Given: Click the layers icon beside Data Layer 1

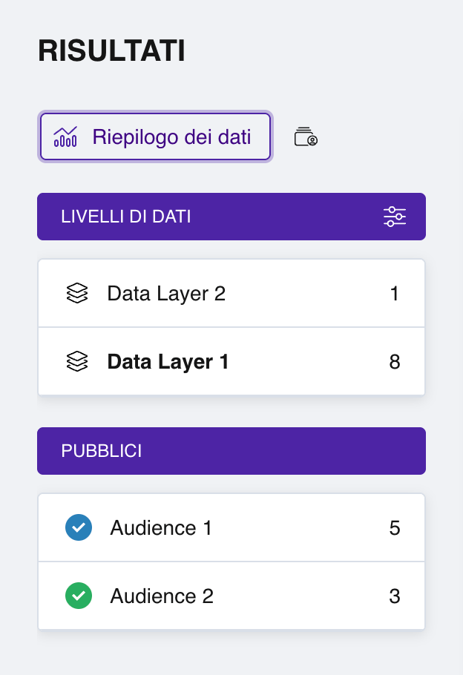Looking at the screenshot, I should pyautogui.click(x=77, y=362).
